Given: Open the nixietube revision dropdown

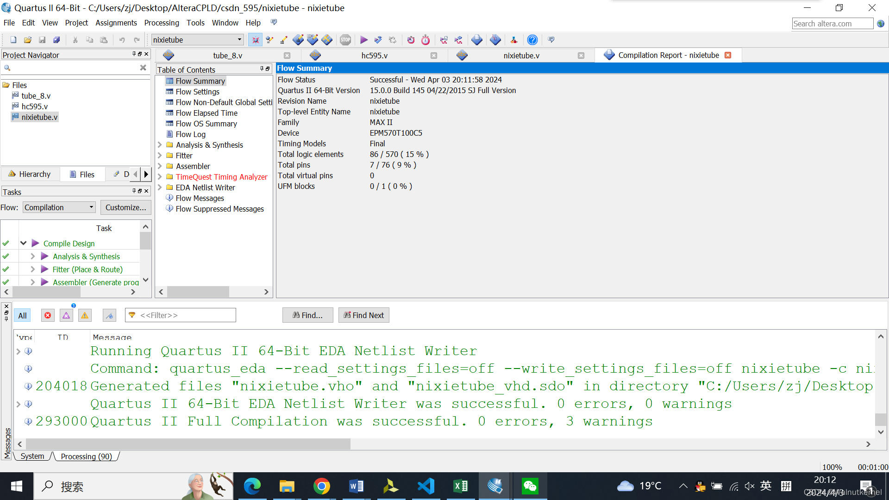Looking at the screenshot, I should coord(239,40).
